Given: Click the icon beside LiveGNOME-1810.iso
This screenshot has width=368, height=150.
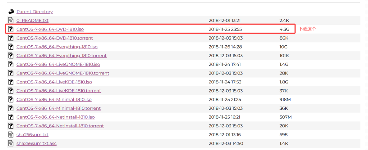Looking at the screenshot, I should click(x=11, y=64).
